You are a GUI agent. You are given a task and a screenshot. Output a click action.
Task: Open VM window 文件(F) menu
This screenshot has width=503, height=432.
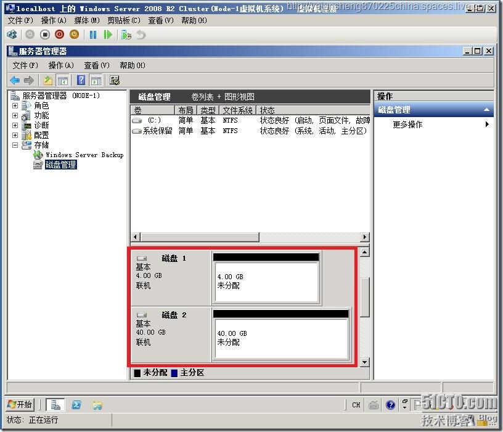20,20
